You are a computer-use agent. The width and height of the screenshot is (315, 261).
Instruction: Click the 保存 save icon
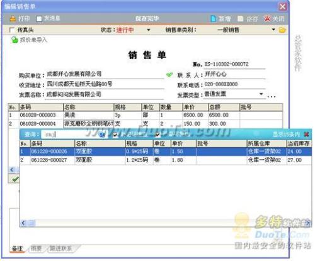tap(240, 19)
